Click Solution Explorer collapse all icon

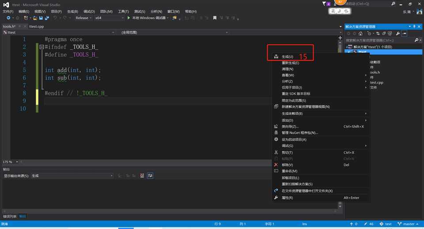(384, 34)
